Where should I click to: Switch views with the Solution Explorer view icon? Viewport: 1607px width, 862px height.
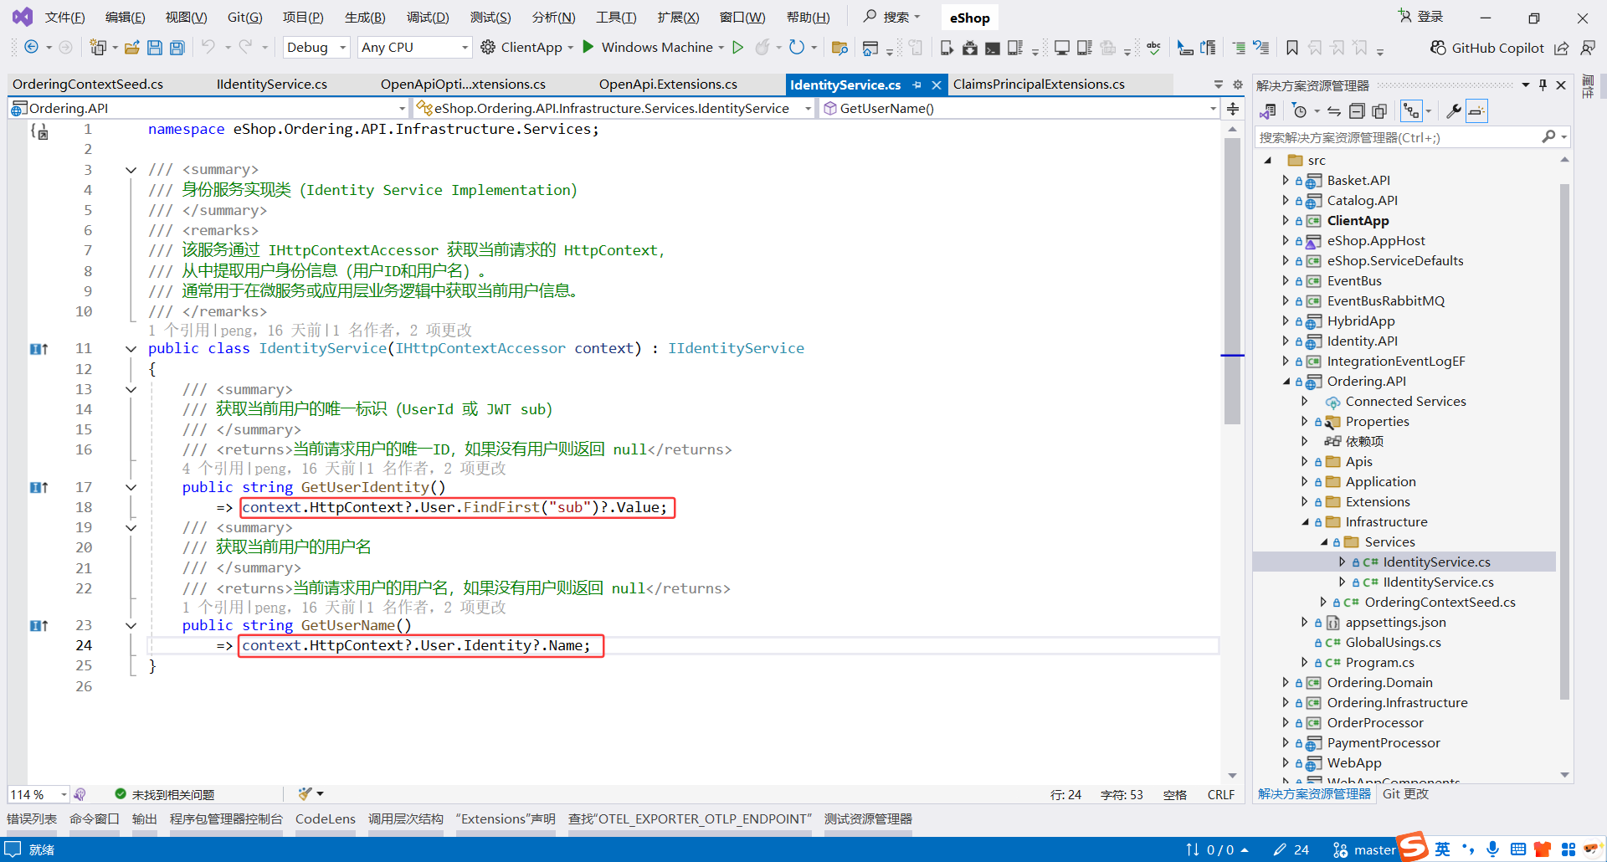(x=1268, y=111)
